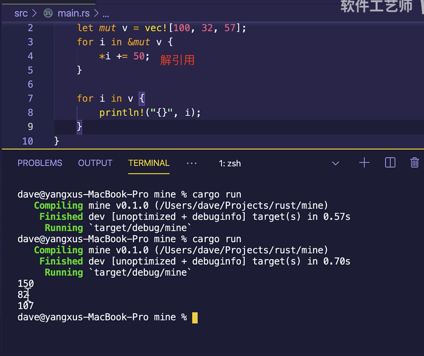The height and width of the screenshot is (356, 424).
Task: Open the panel overflow ellipsis next to TERMINAL
Action: 192,163
